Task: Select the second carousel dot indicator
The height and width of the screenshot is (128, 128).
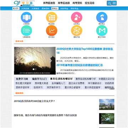Action: (36, 69)
